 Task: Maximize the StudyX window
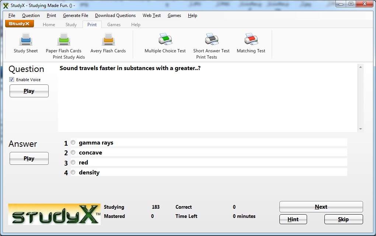pyautogui.click(x=351, y=4)
